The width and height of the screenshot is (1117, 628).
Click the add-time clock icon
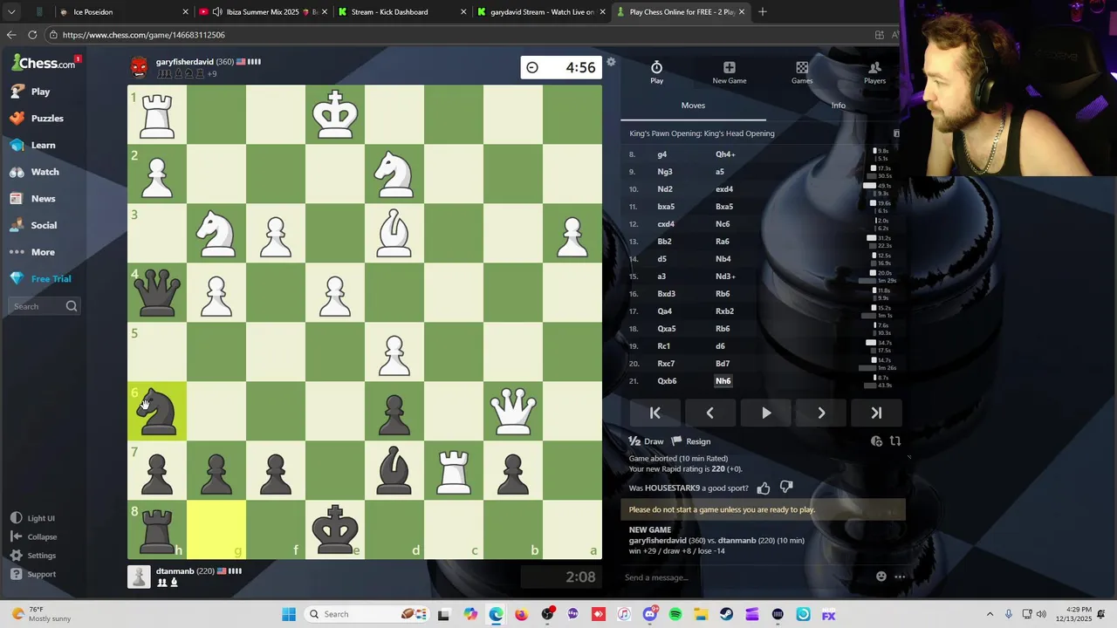tap(877, 441)
